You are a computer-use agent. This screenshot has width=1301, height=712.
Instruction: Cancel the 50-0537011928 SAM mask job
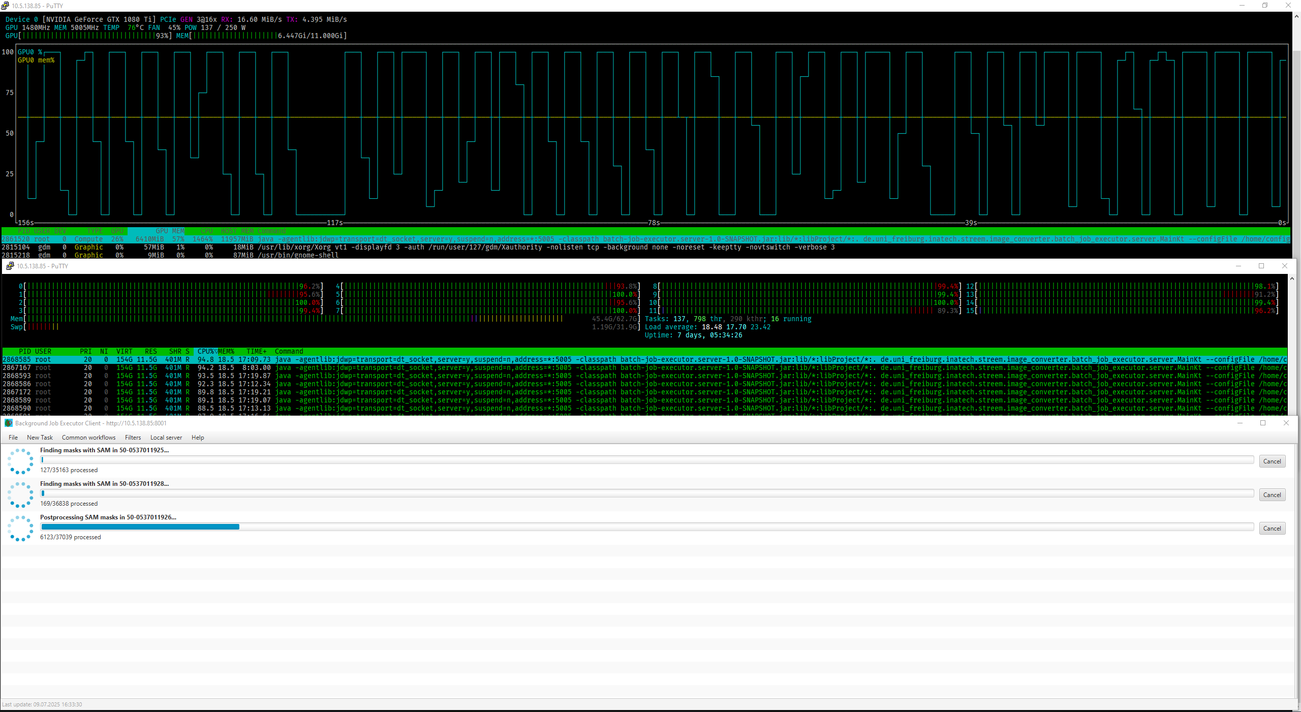coord(1272,495)
